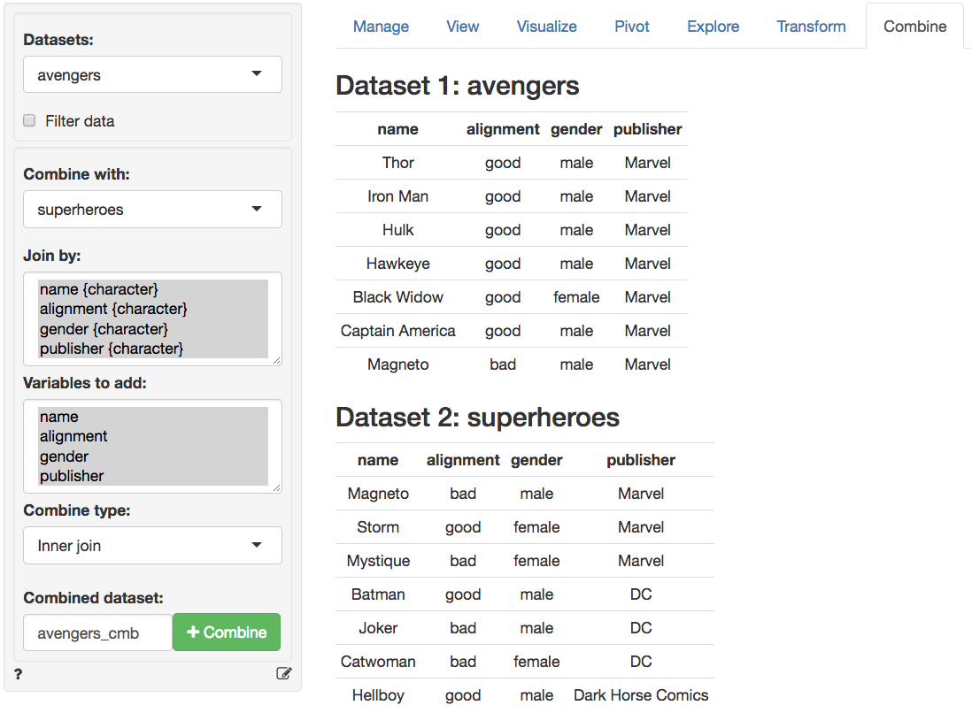Open the Explore tab

(713, 27)
